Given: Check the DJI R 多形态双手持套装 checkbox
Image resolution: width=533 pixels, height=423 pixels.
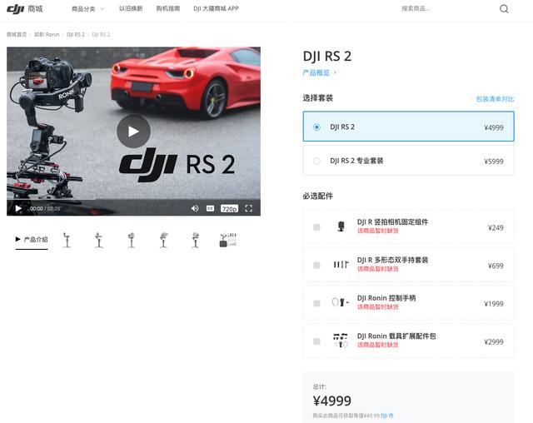Looking at the screenshot, I should 316,265.
